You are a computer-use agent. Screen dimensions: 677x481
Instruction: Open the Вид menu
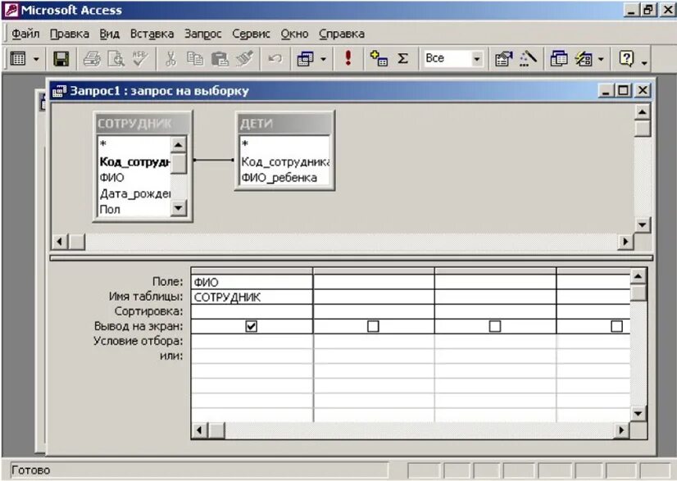[x=109, y=34]
